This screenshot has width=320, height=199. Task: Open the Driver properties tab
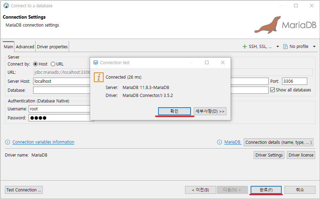pyautogui.click(x=52, y=47)
